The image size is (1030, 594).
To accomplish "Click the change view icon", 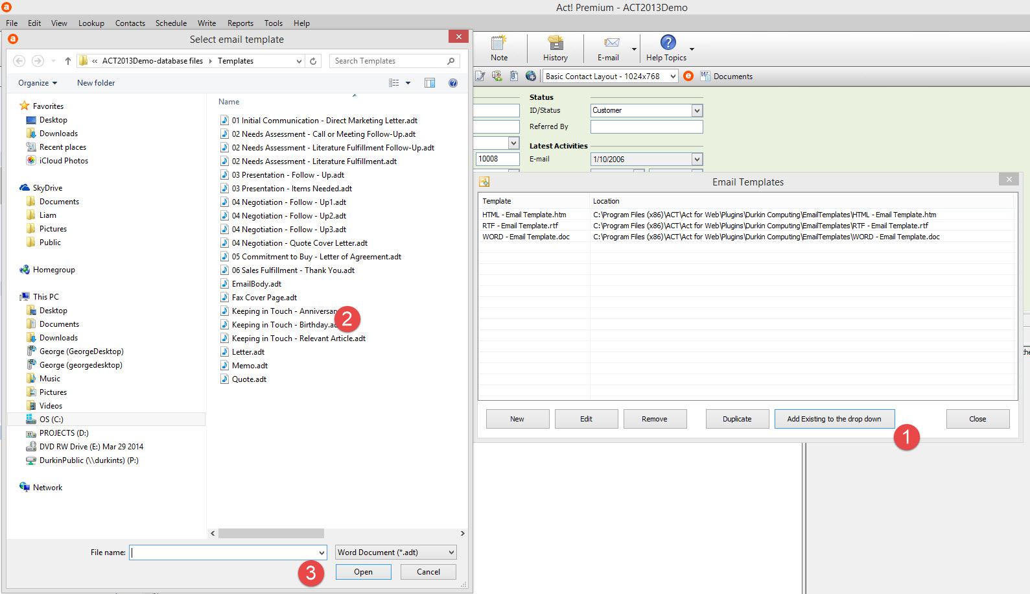I will (x=393, y=83).
